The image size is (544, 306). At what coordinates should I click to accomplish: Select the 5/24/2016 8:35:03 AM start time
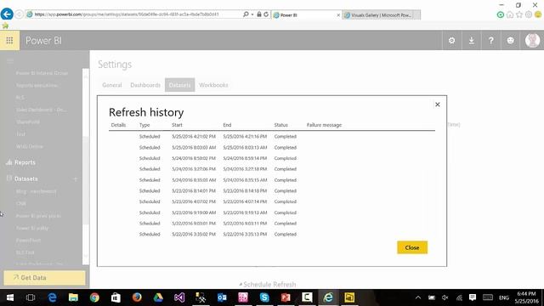[194, 180]
